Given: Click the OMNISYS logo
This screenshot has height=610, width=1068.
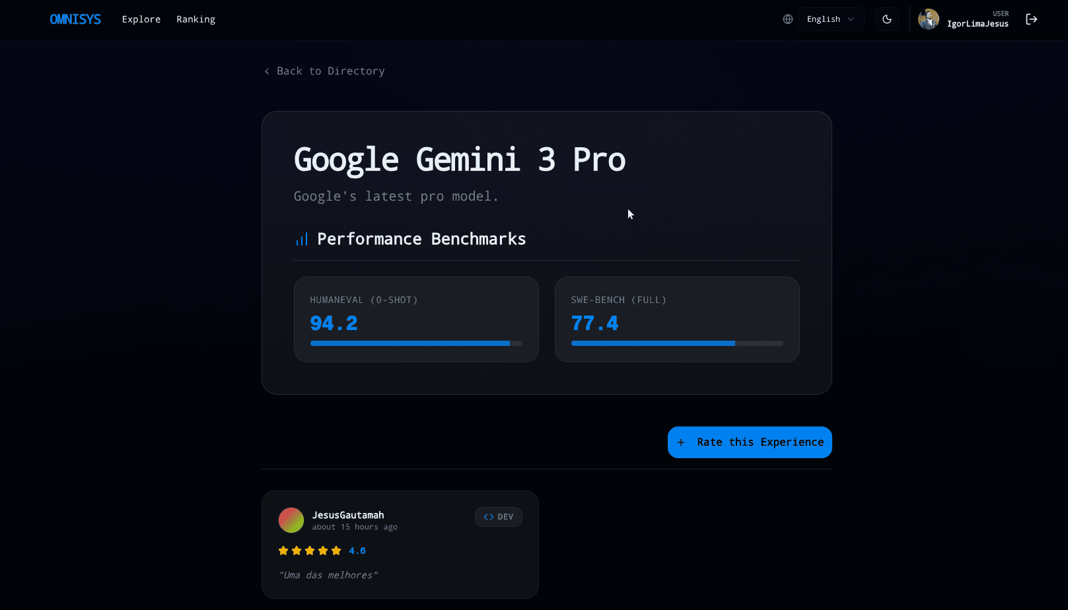Looking at the screenshot, I should 75,19.
